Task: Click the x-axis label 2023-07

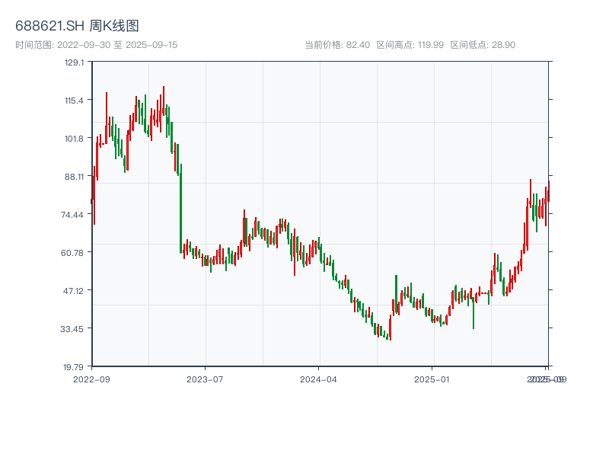Action: [205, 379]
